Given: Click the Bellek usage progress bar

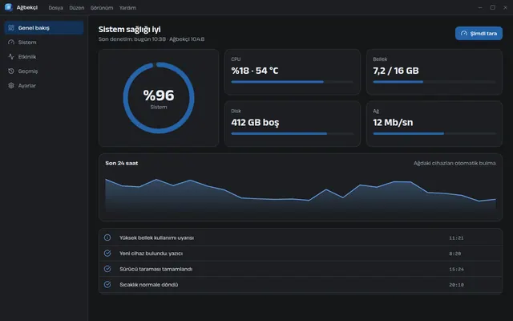Looking at the screenshot, I should pyautogui.click(x=434, y=82).
